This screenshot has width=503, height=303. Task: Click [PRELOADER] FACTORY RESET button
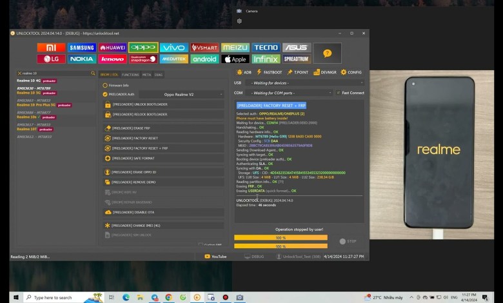click(x=164, y=138)
